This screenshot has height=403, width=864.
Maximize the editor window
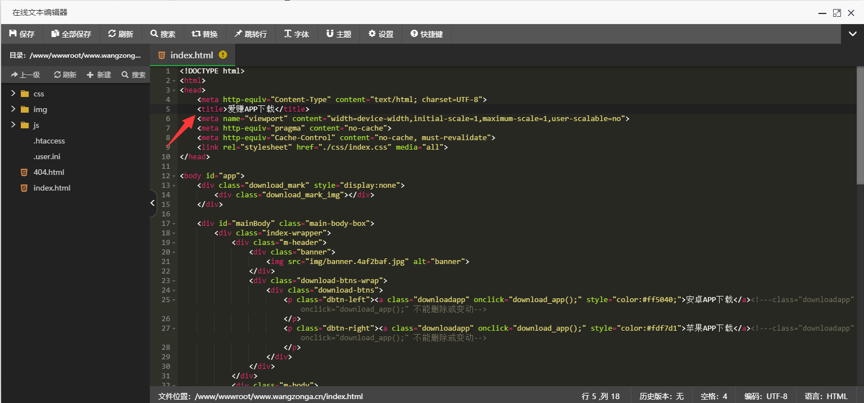(837, 12)
